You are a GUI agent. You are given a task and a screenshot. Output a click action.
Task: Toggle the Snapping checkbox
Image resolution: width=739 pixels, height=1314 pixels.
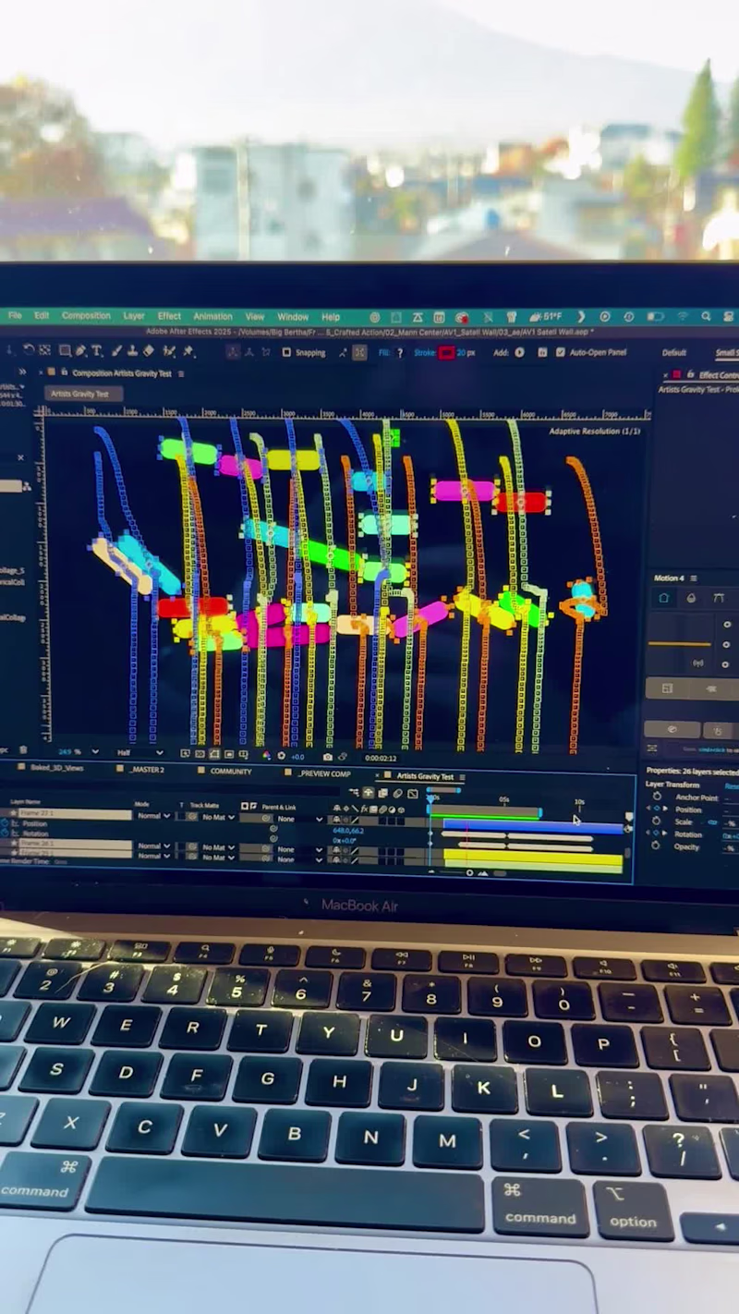pyautogui.click(x=286, y=352)
